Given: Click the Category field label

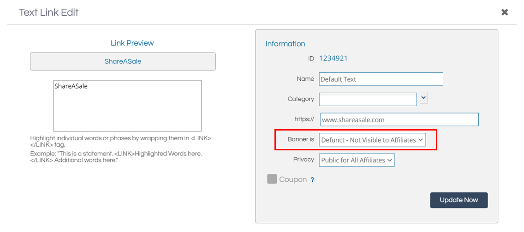Looking at the screenshot, I should coord(301,99).
